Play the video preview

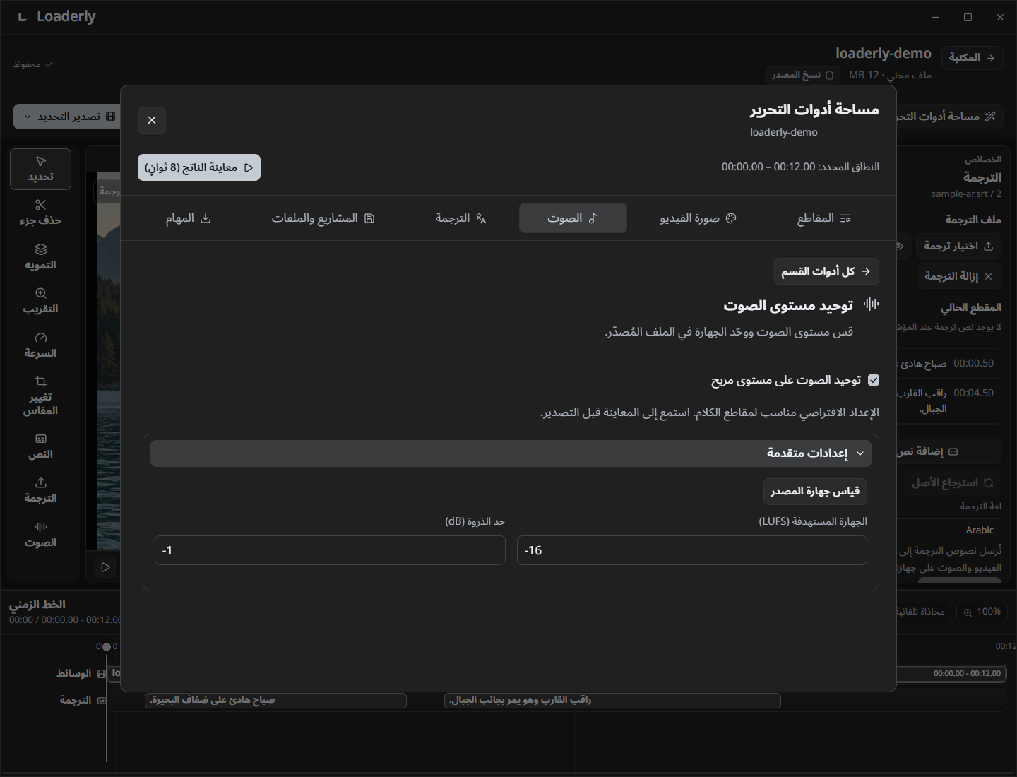[105, 567]
